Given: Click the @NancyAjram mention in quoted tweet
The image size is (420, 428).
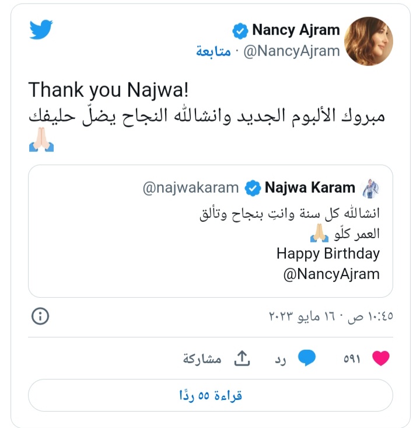Looking at the screenshot, I should [x=331, y=274].
